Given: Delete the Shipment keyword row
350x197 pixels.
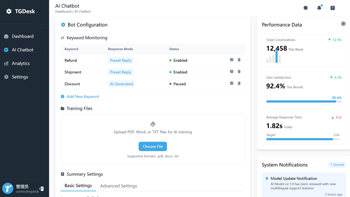Looking at the screenshot, I should click(239, 72).
